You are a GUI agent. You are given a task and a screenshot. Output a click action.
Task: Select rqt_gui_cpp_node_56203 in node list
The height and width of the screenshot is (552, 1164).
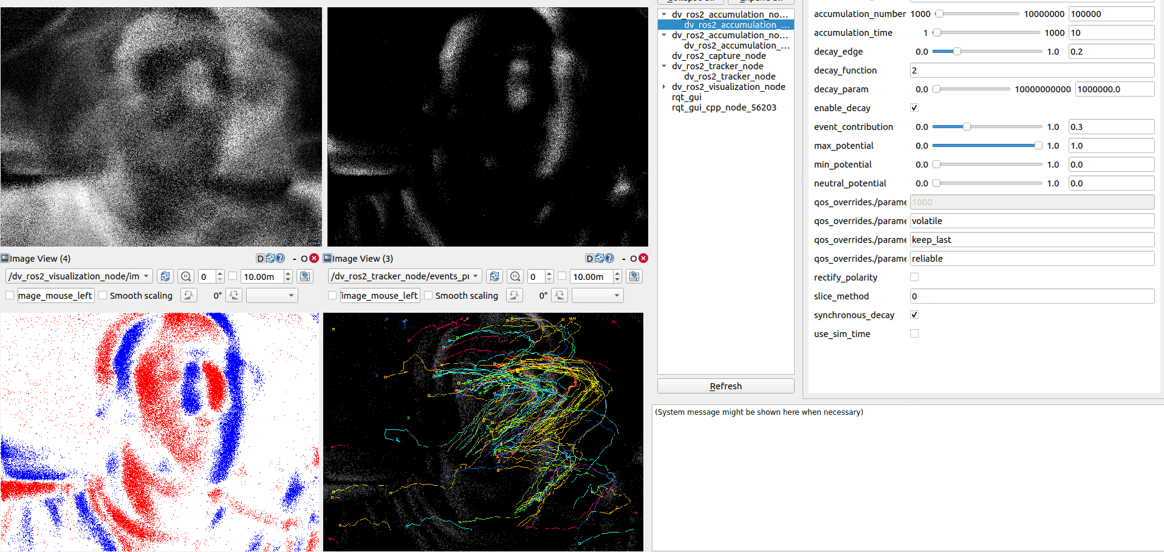pyautogui.click(x=724, y=107)
